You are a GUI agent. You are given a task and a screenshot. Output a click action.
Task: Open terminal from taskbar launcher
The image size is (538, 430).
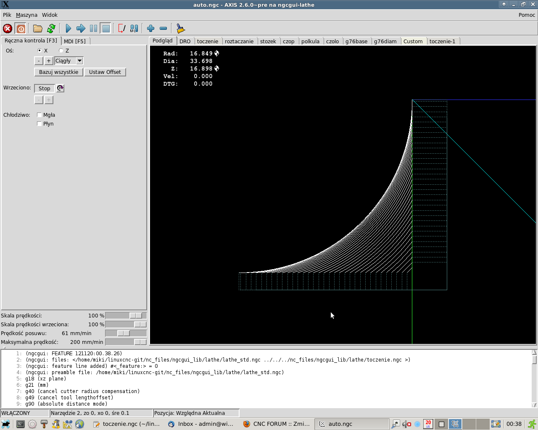tap(20, 424)
